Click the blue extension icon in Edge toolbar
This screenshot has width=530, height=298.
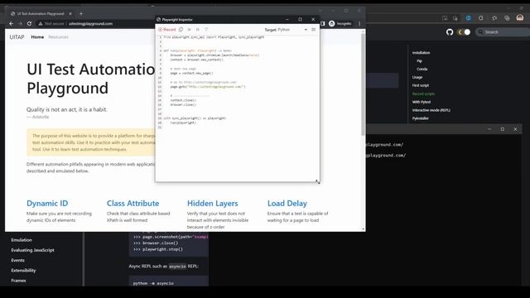point(468,18)
